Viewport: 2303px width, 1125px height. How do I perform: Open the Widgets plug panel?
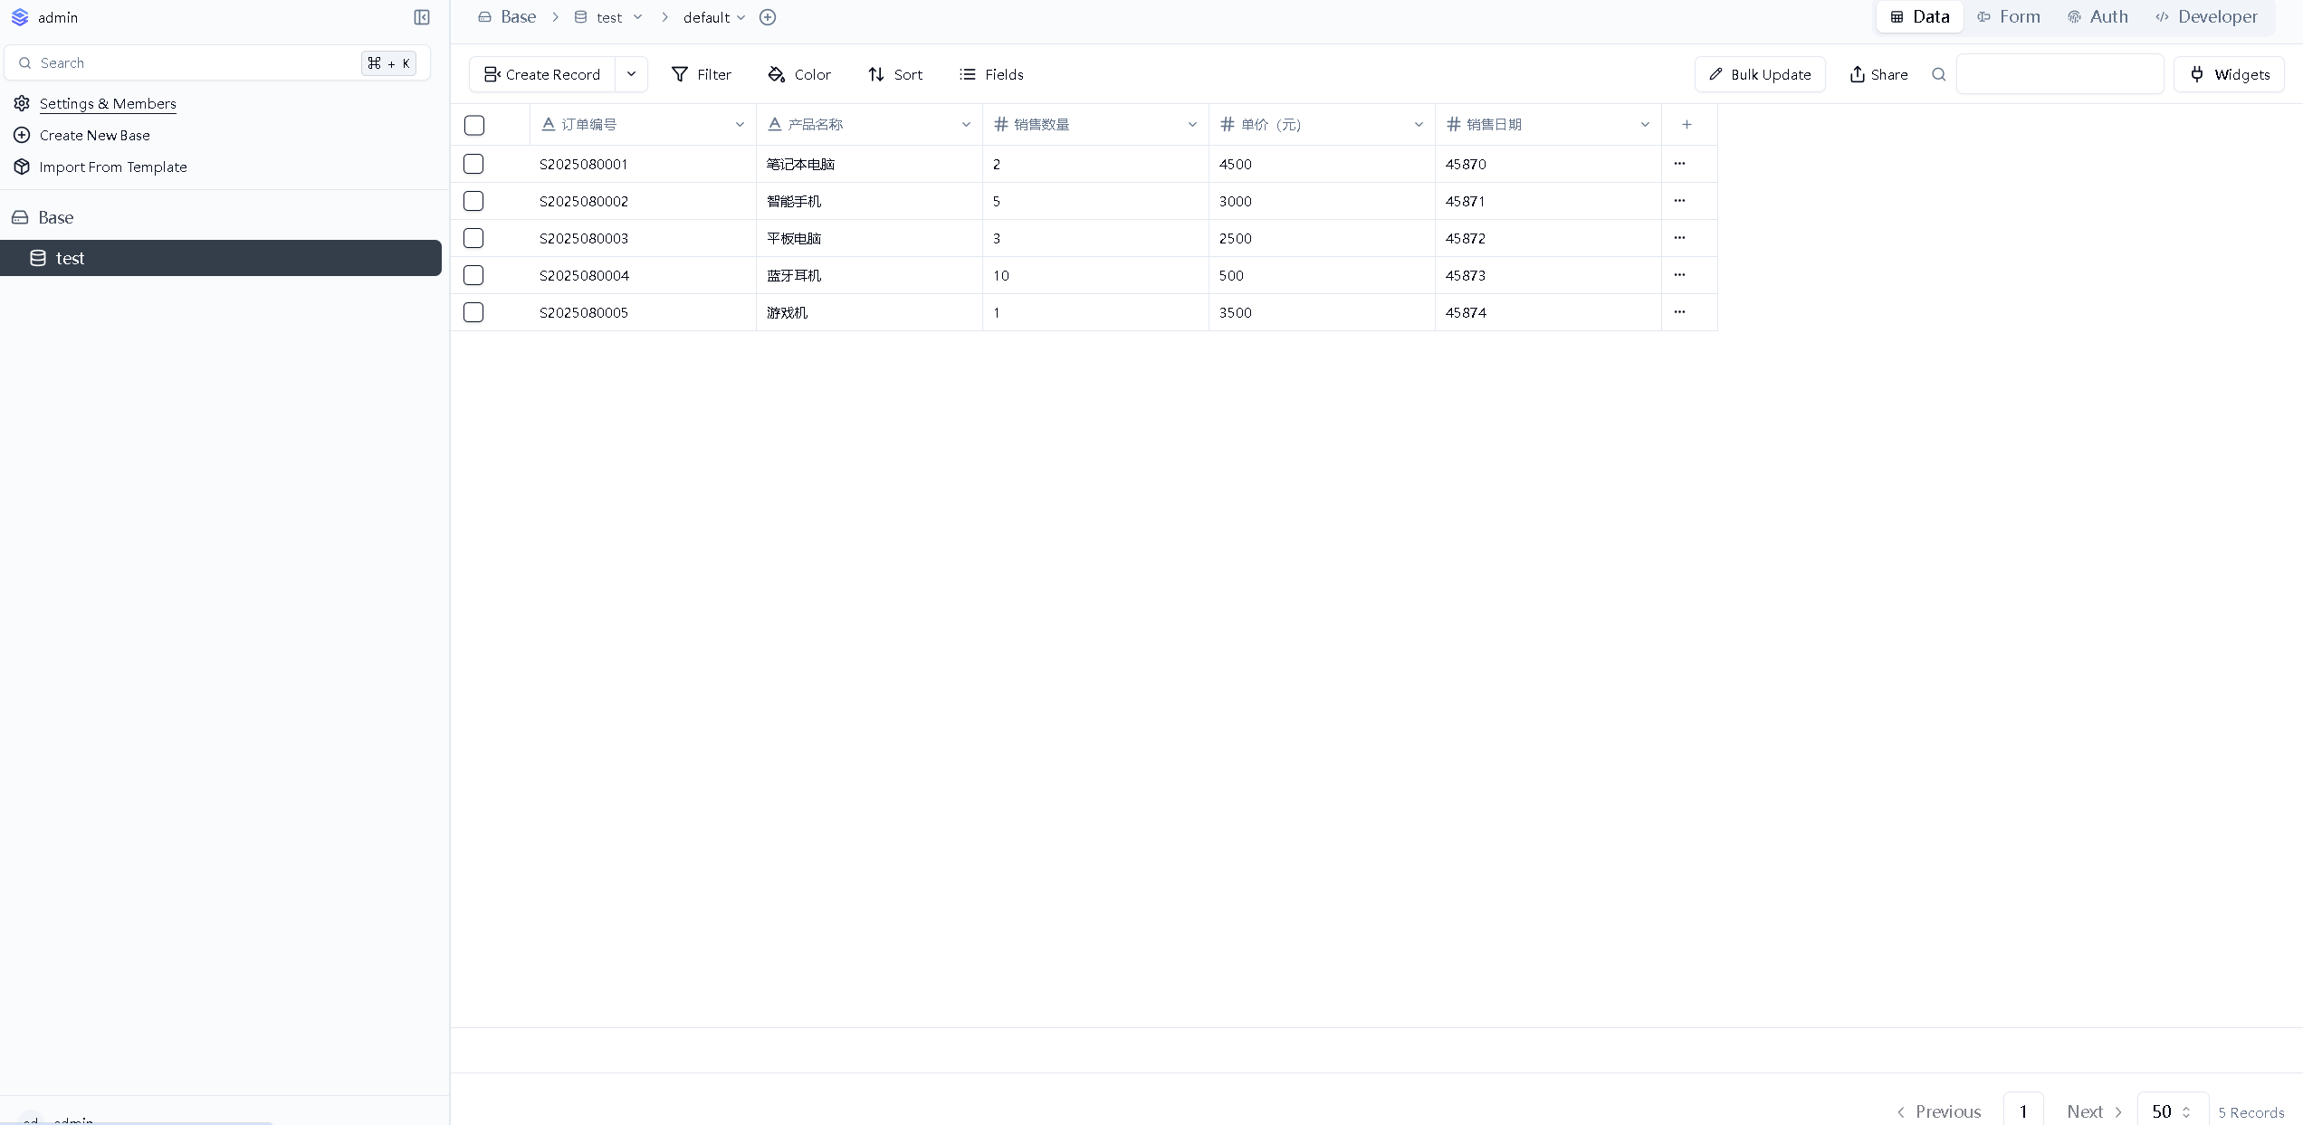2229,74
